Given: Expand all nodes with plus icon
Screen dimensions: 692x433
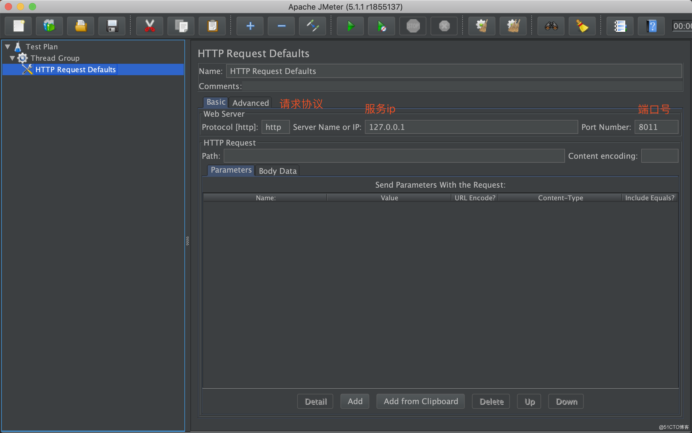Looking at the screenshot, I should point(250,26).
